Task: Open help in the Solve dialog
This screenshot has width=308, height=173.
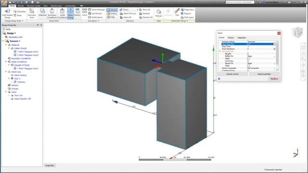Action: (x=219, y=79)
